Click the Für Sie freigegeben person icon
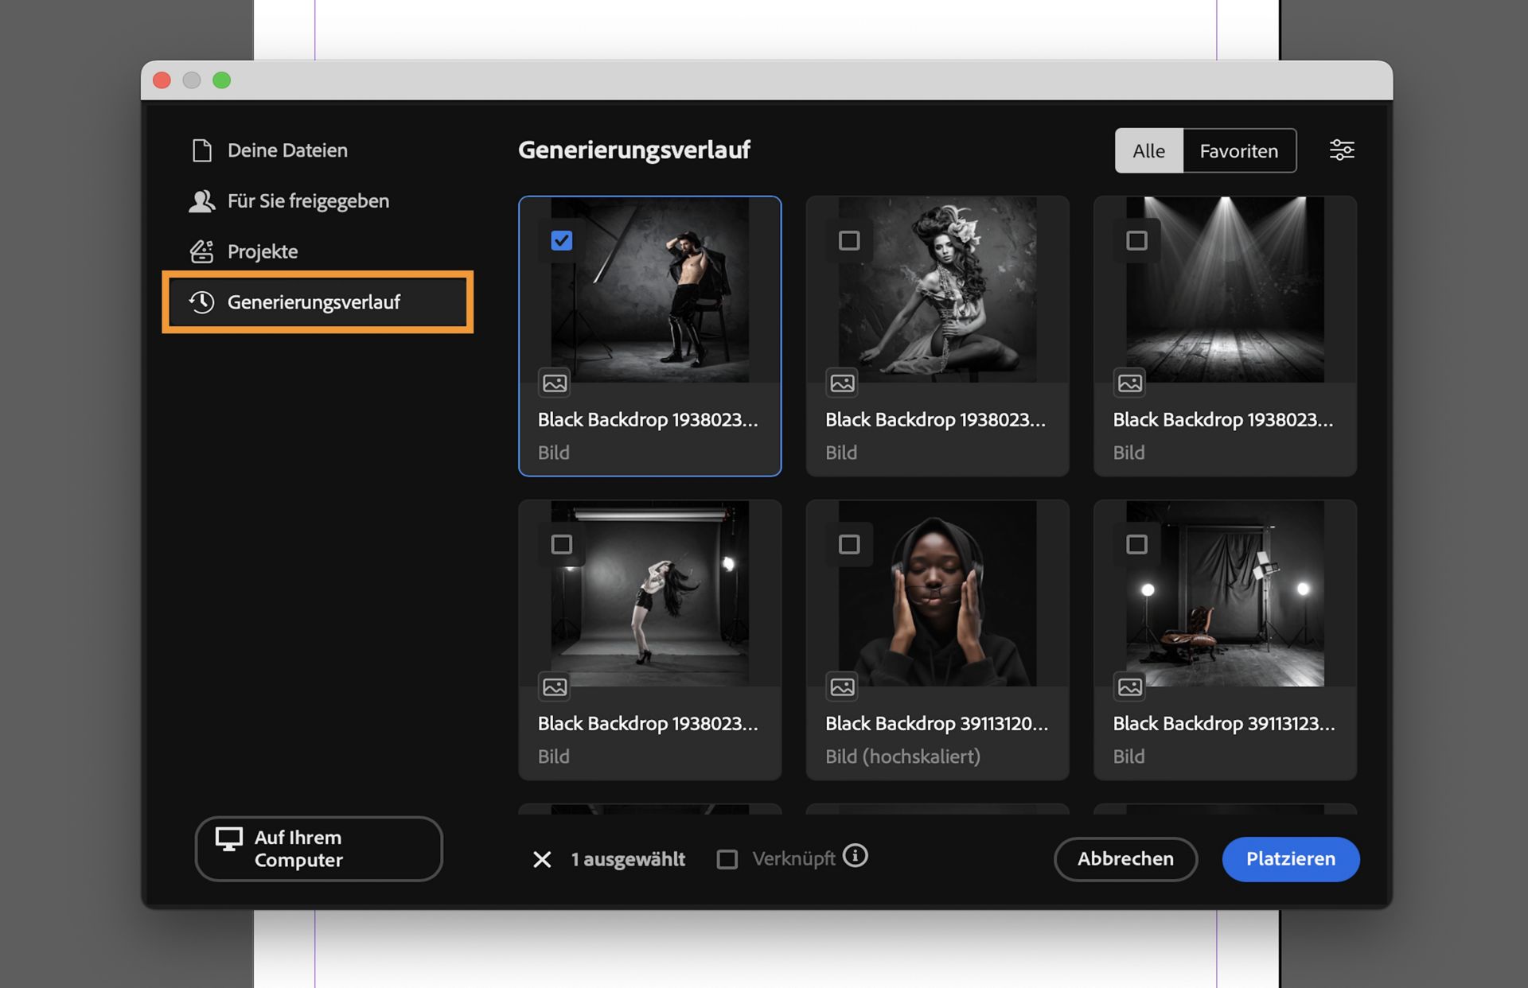Image resolution: width=1528 pixels, height=988 pixels. [x=202, y=200]
